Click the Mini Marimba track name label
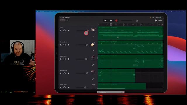187x105 pixels. pyautogui.click(x=63, y=71)
